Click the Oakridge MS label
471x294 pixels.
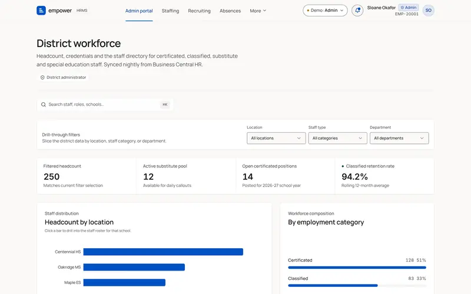[69, 267]
